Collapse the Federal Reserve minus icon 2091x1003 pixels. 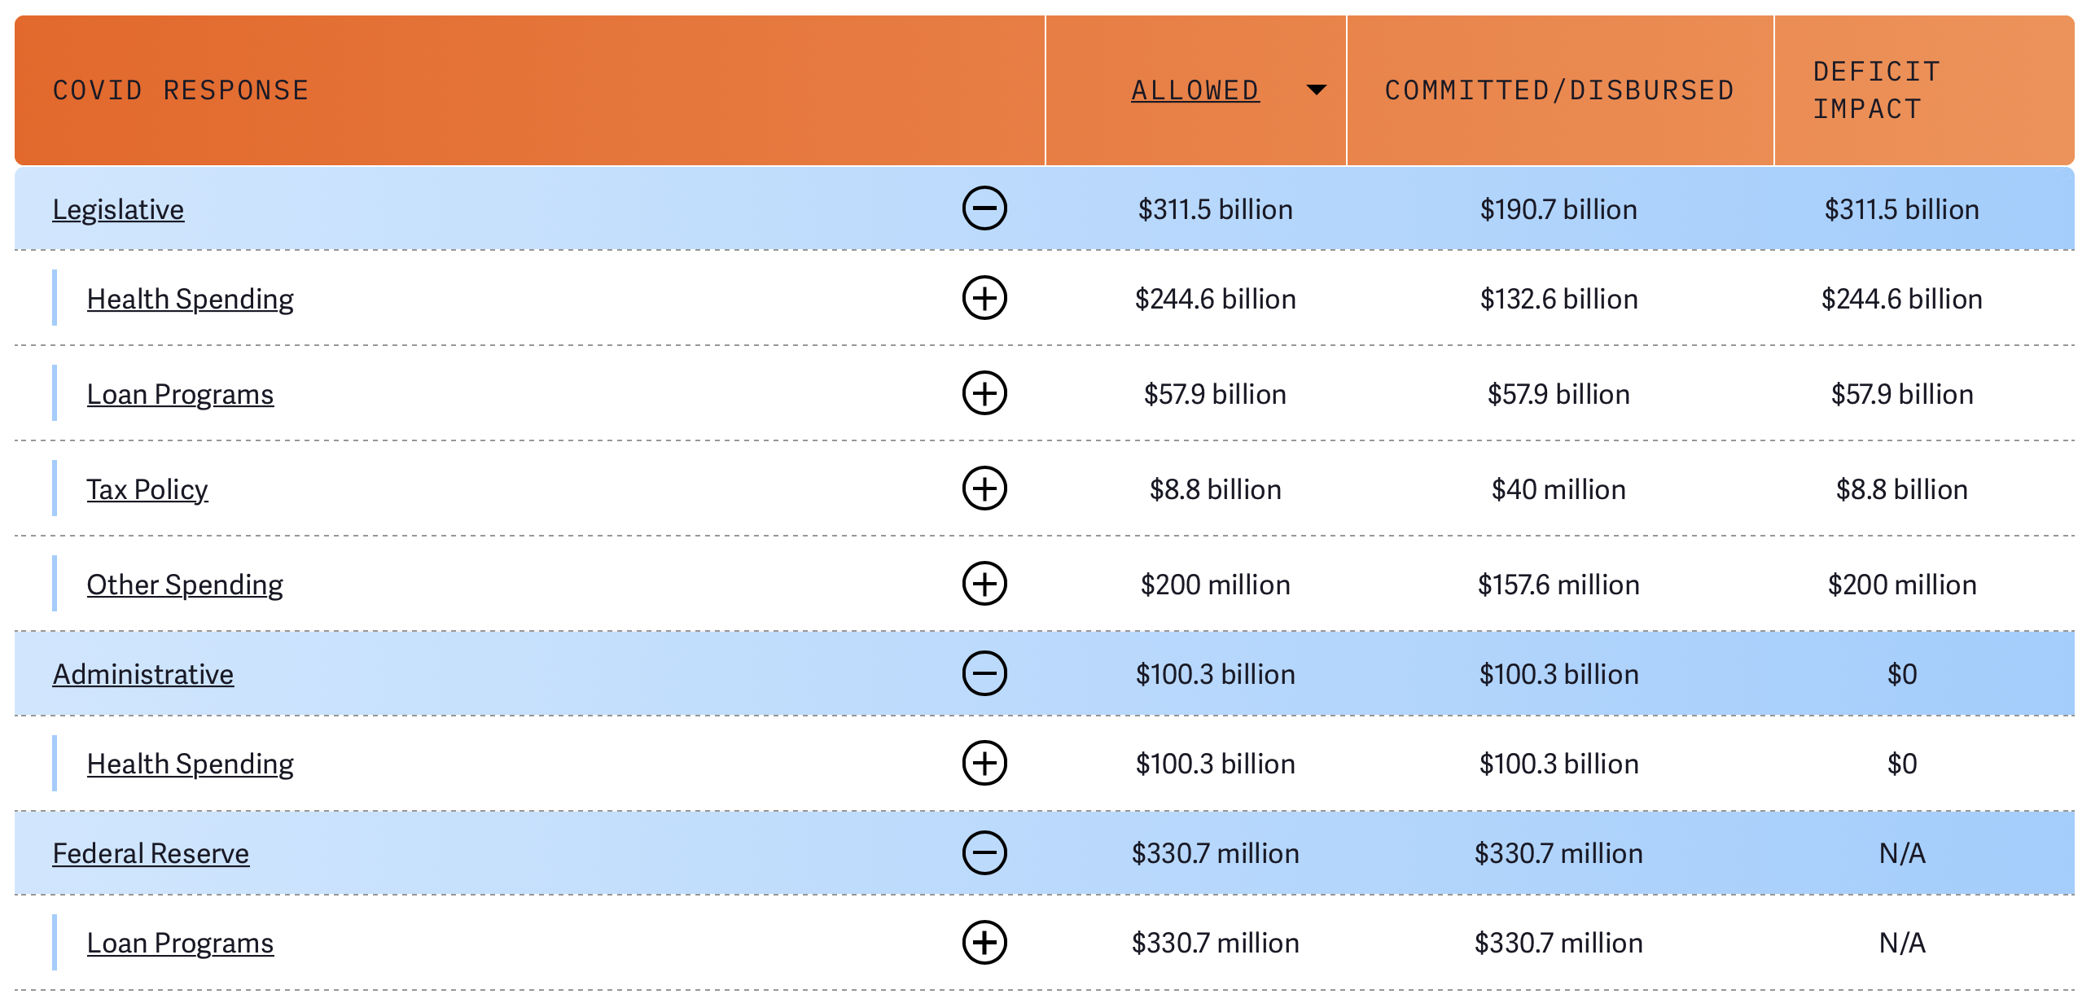click(x=984, y=852)
